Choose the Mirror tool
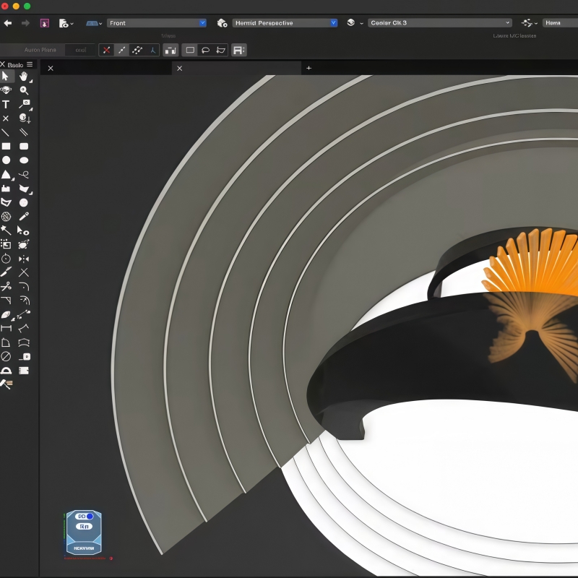The width and height of the screenshot is (578, 578). 24,259
